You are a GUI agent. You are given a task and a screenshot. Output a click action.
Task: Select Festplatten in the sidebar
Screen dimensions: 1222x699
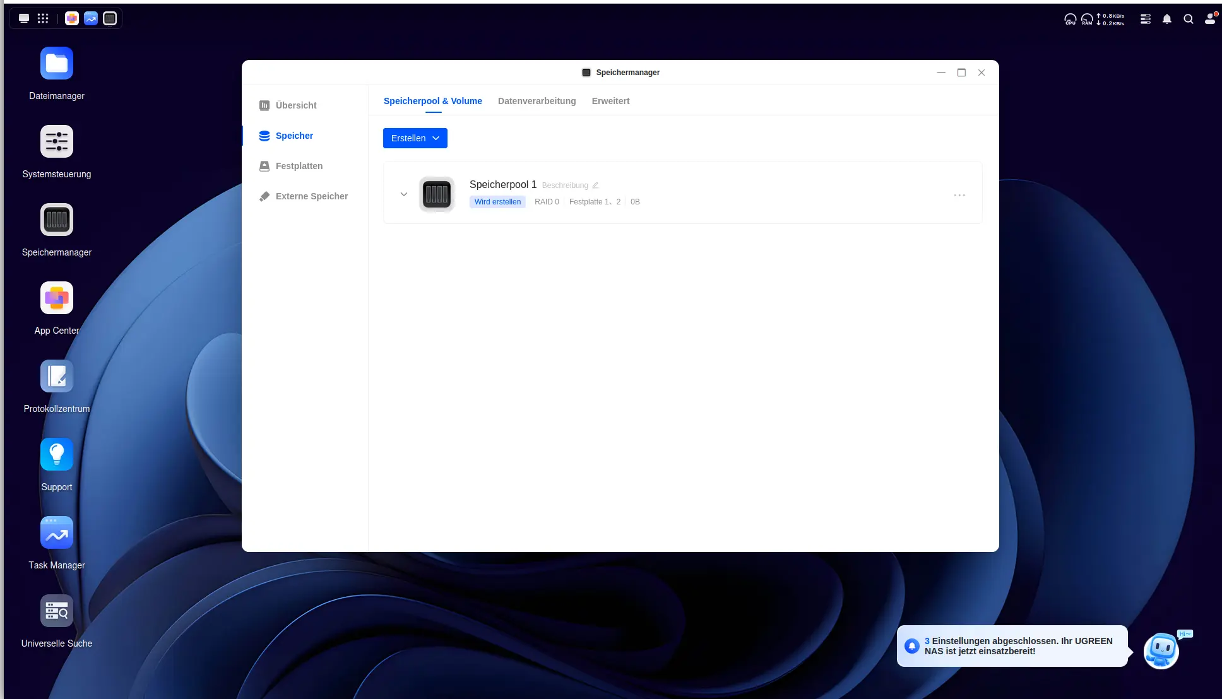pyautogui.click(x=299, y=166)
